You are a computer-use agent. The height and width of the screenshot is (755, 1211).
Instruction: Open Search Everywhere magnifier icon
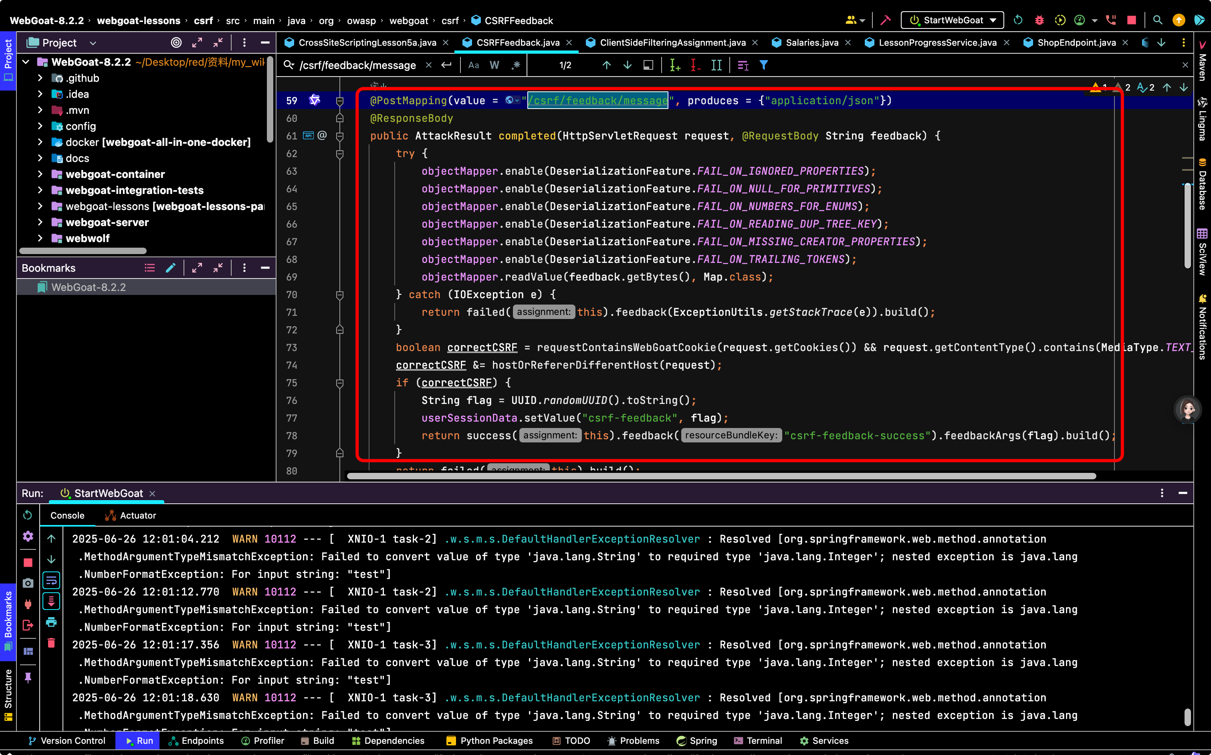[1157, 20]
